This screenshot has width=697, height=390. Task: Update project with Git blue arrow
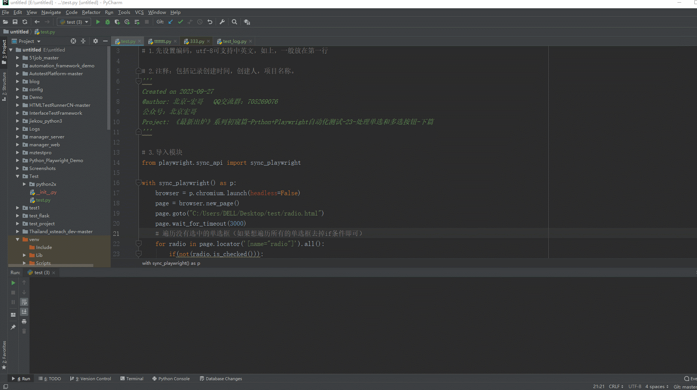170,22
